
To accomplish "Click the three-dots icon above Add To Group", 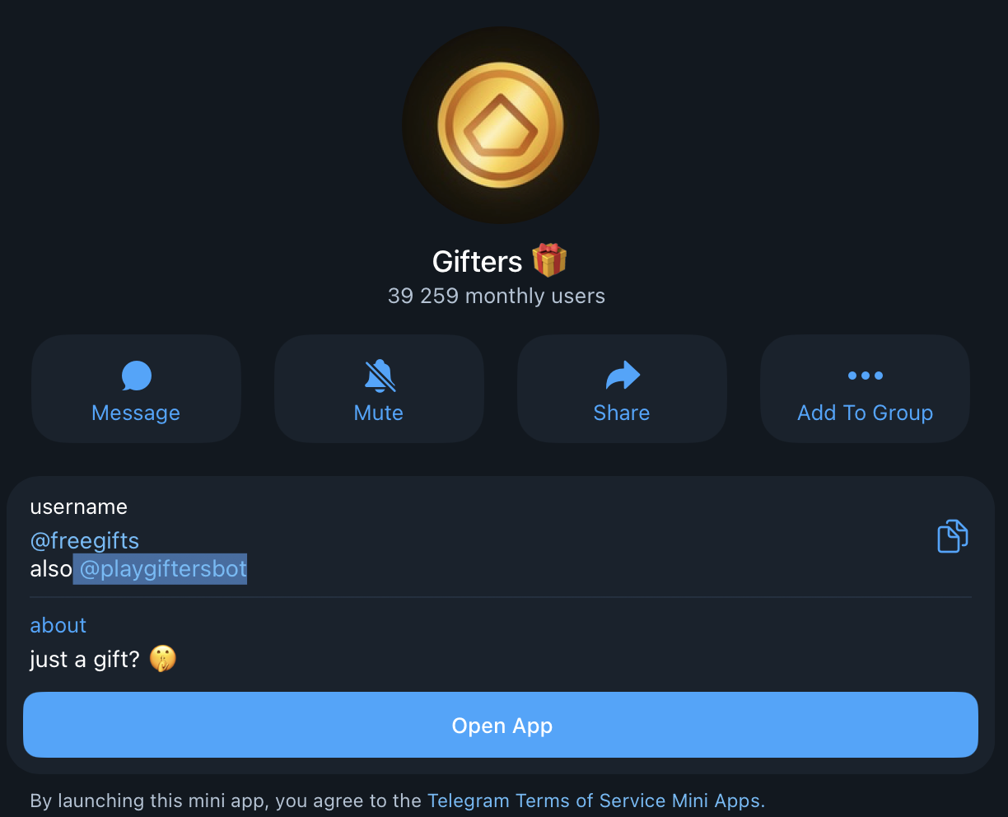I will [x=866, y=376].
